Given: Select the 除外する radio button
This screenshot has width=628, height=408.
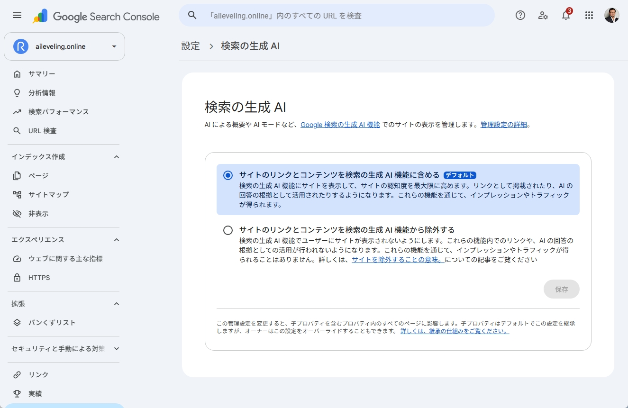Looking at the screenshot, I should [228, 230].
